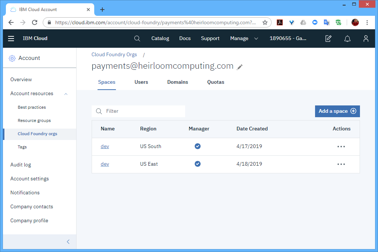Open the Chrome profile avatar
Image resolution: width=378 pixels, height=252 pixels.
click(355, 23)
